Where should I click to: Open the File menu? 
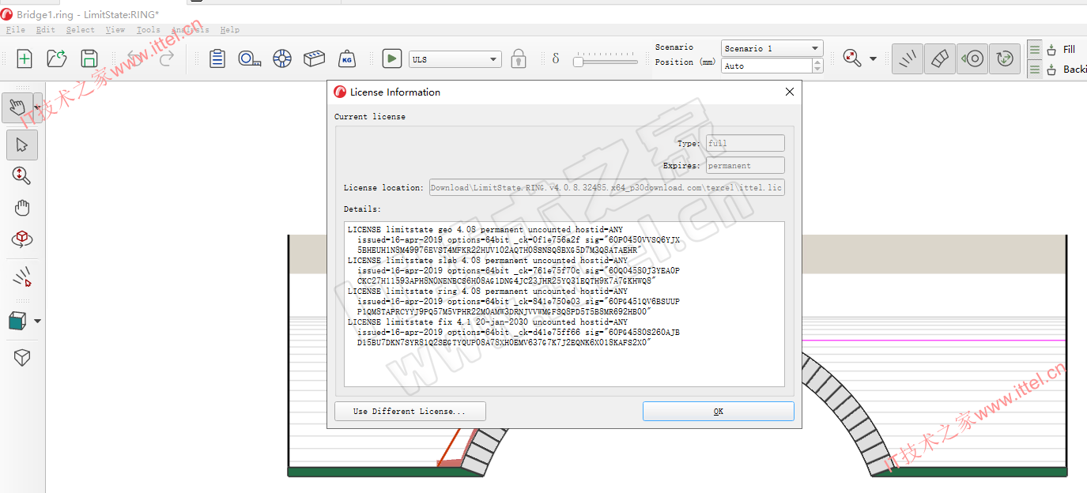tap(15, 30)
